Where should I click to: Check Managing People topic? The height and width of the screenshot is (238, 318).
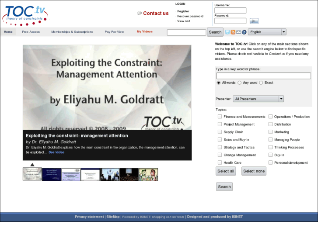tap(270, 140)
